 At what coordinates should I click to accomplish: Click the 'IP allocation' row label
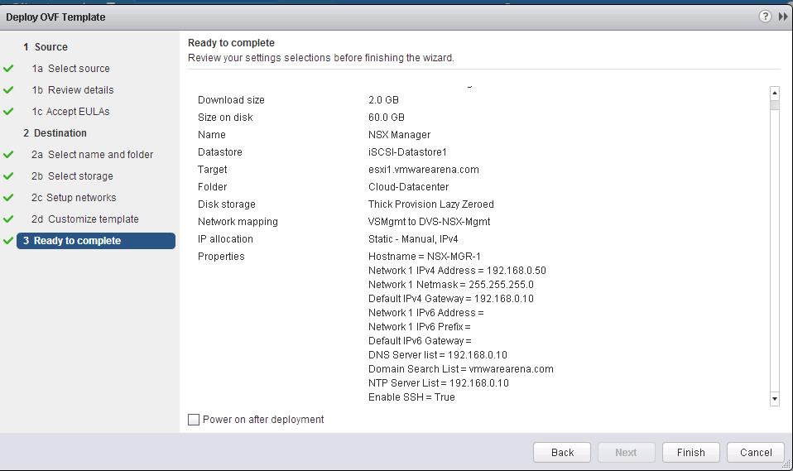(x=225, y=238)
